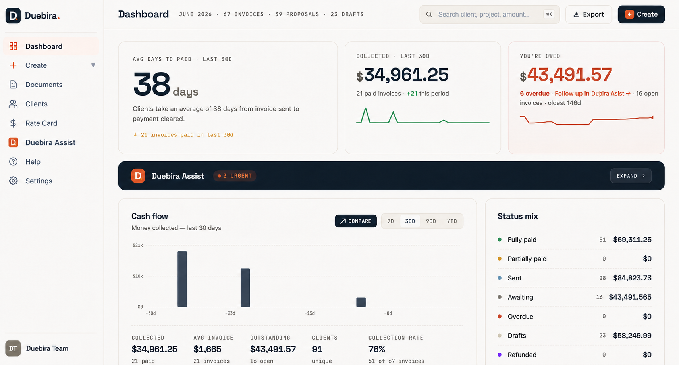679x365 pixels.
Task: Open the Duebira Team account menu
Action: [51, 348]
